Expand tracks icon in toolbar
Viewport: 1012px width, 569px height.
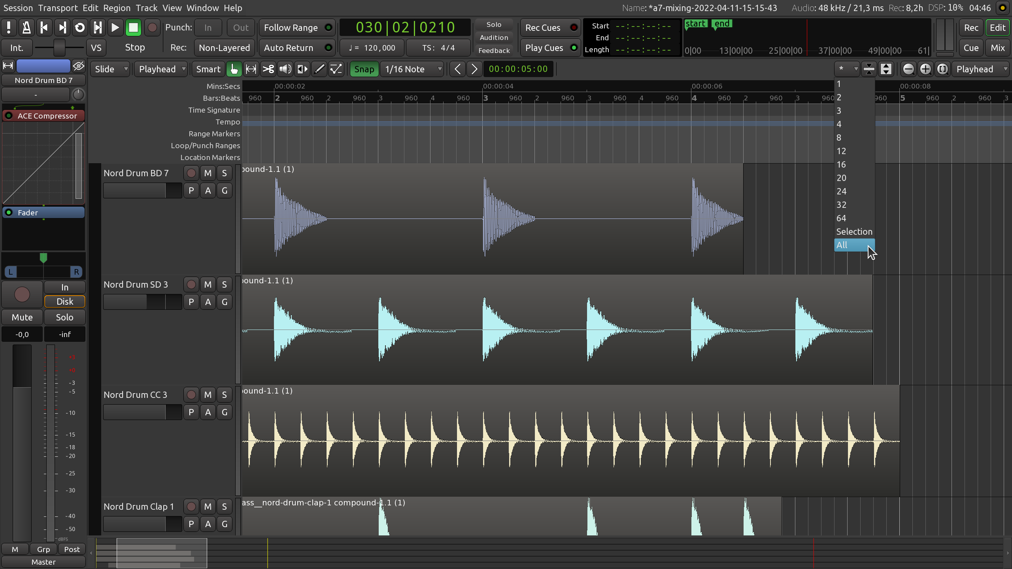point(886,69)
